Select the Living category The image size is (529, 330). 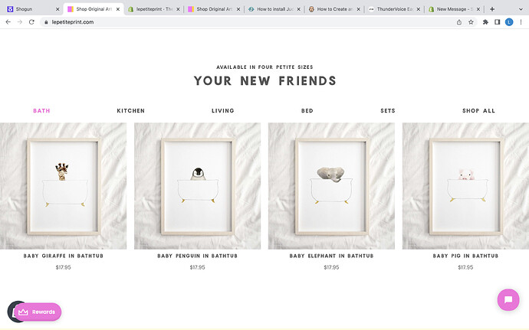pyautogui.click(x=223, y=111)
